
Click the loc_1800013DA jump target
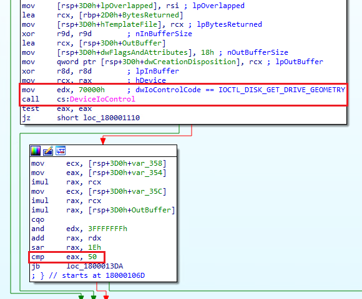coord(95,266)
